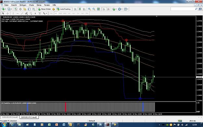Expand the templates dropdown arrow
The width and height of the screenshot is (203, 127).
click(x=128, y=9)
